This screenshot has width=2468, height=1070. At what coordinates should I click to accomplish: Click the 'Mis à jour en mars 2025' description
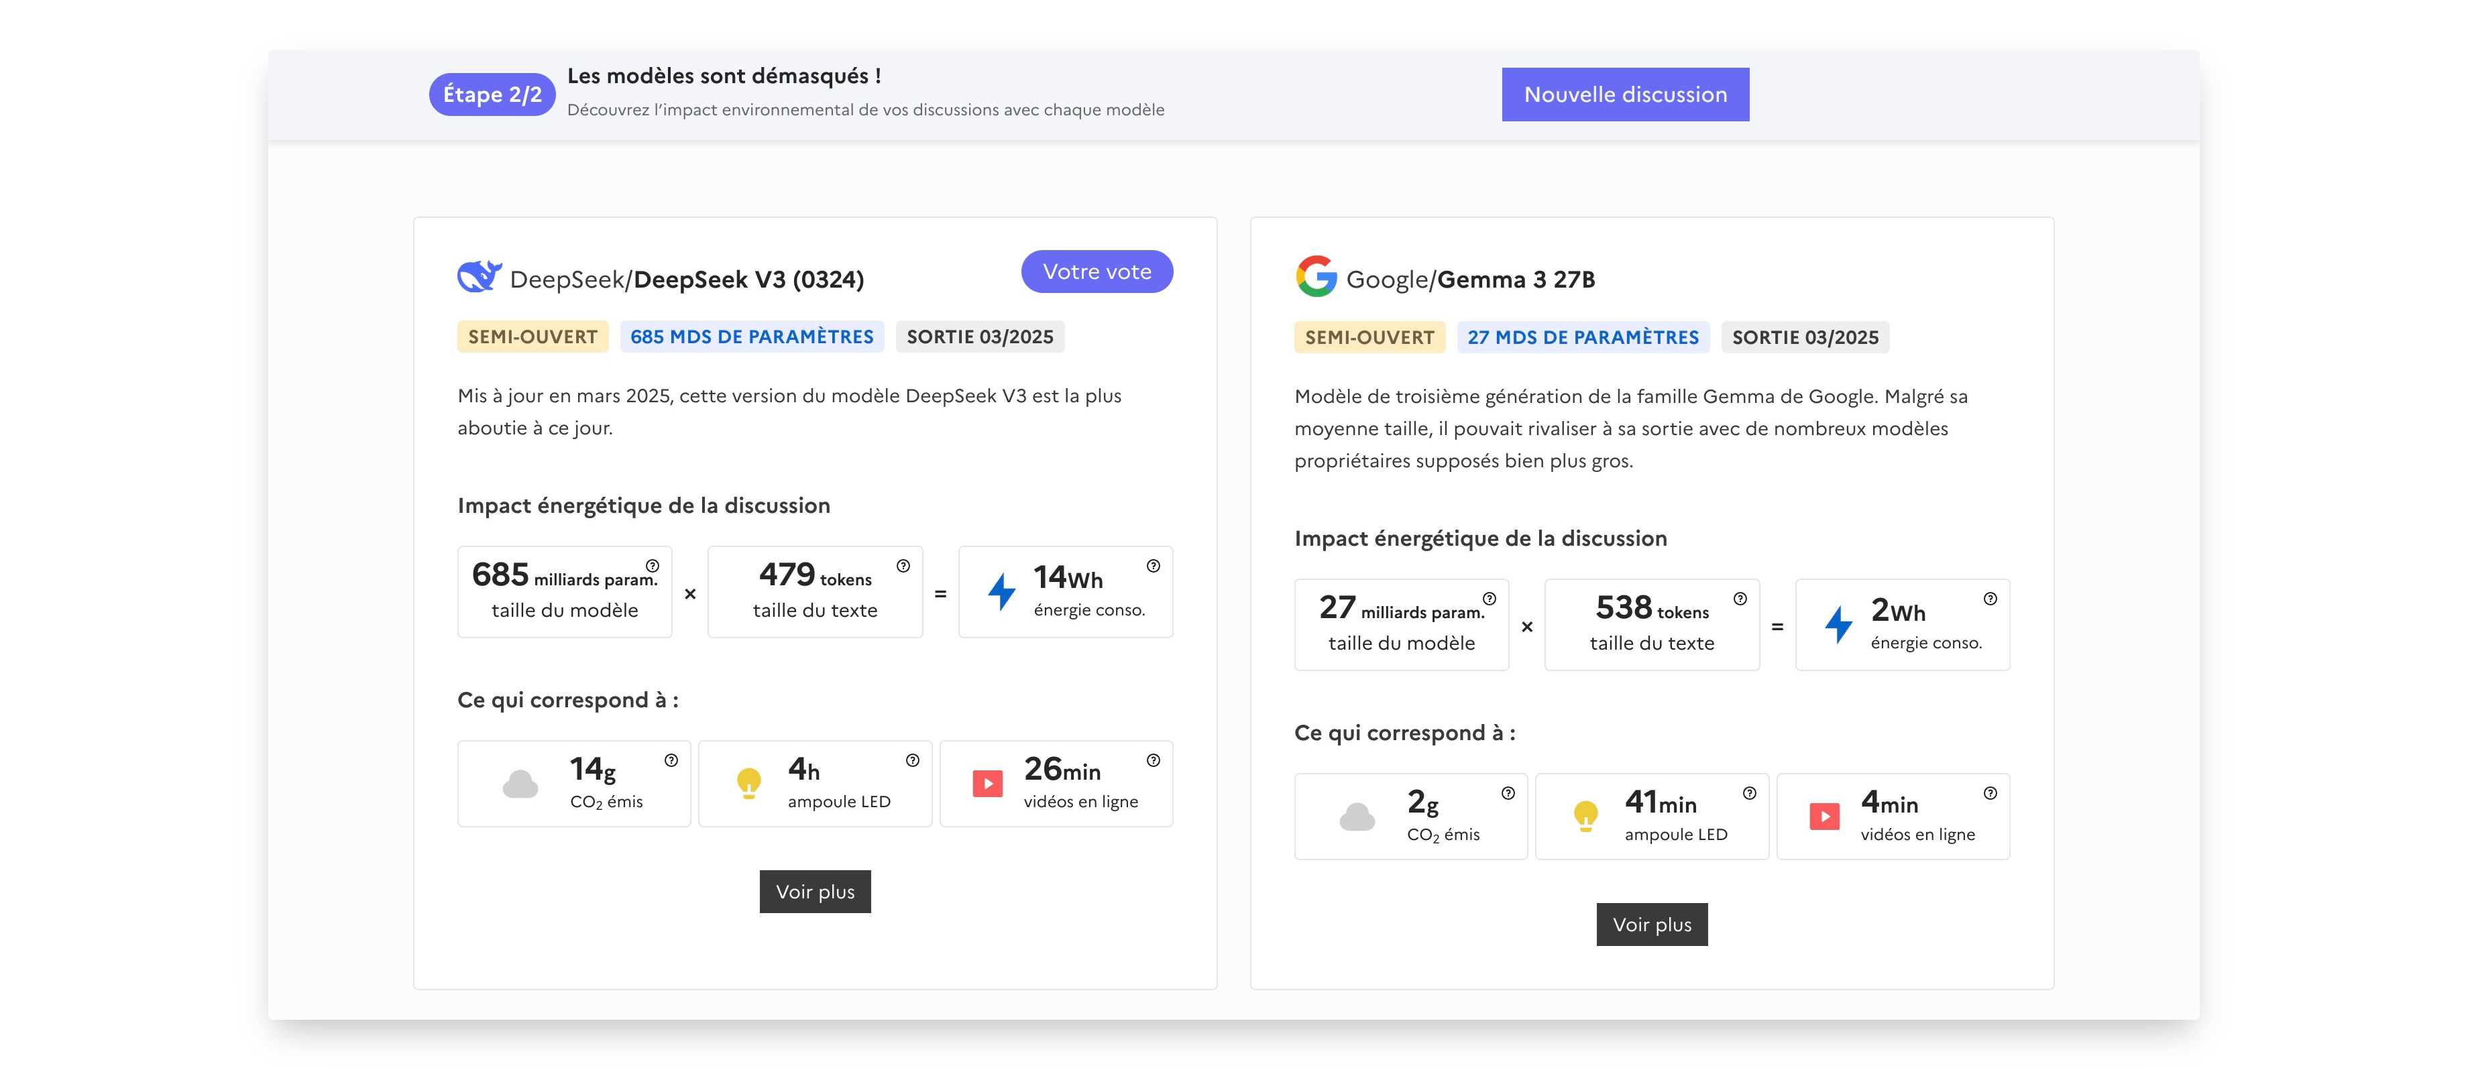click(789, 411)
